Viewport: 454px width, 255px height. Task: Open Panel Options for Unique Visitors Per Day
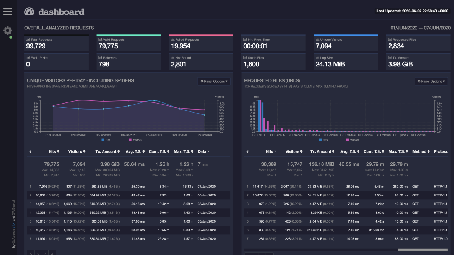click(214, 81)
